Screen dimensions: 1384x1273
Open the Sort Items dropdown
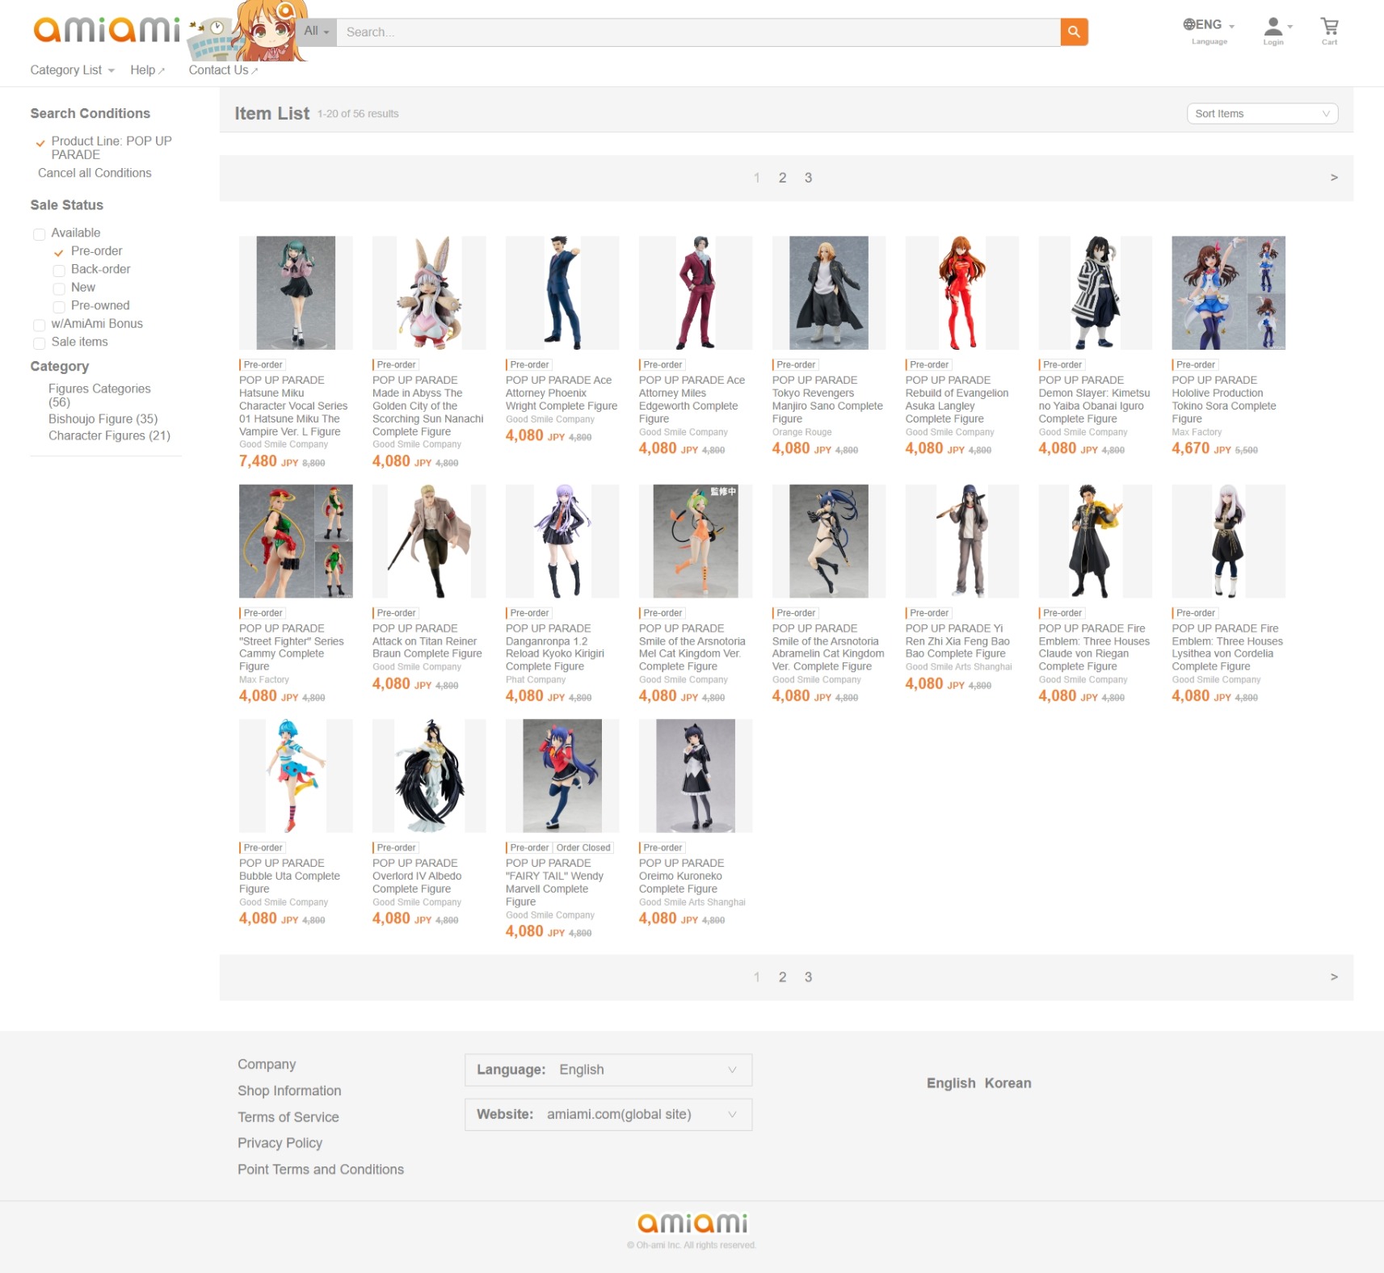point(1262,114)
